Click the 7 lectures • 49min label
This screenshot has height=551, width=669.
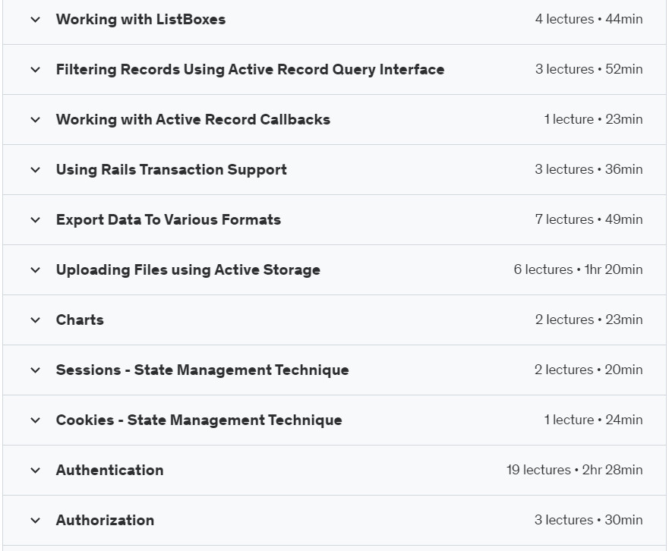coord(589,219)
